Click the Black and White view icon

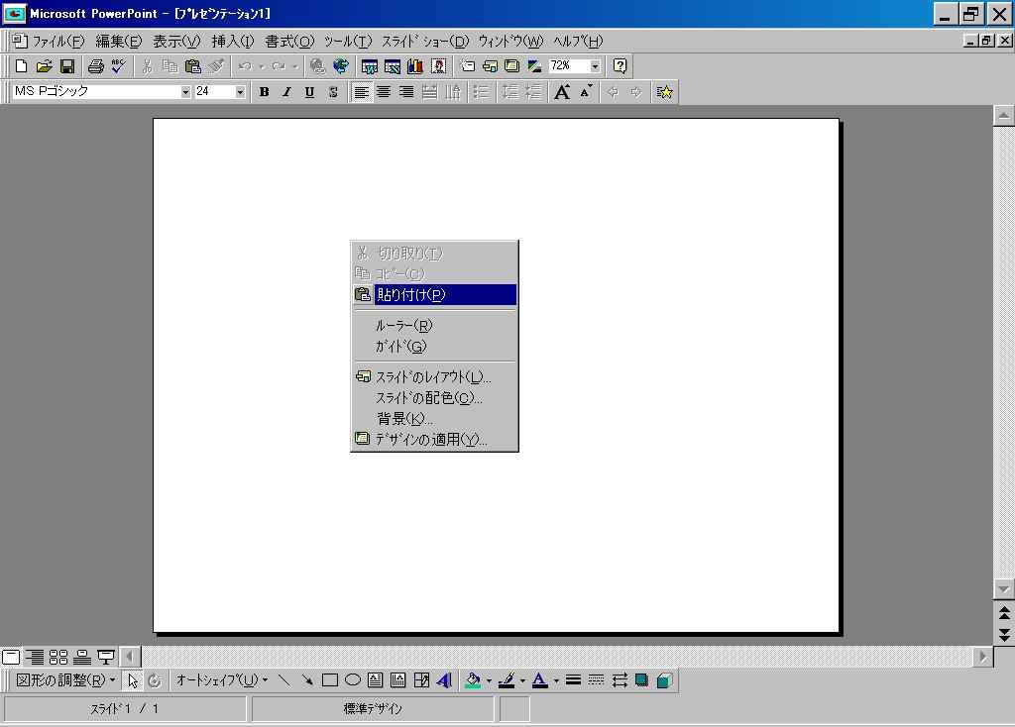pyautogui.click(x=534, y=66)
